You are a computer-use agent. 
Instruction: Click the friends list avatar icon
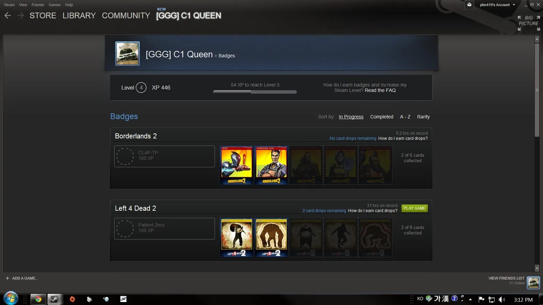click(x=533, y=283)
